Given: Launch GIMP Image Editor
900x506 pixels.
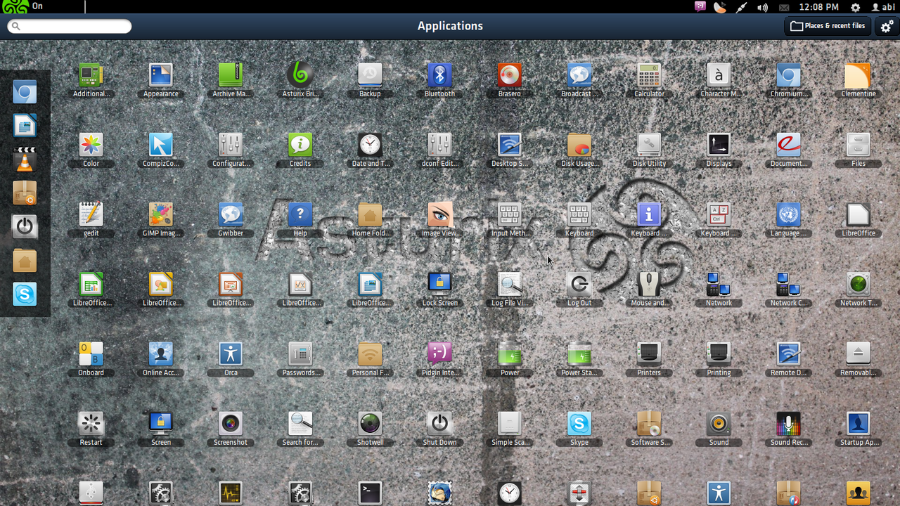Looking at the screenshot, I should (x=160, y=214).
